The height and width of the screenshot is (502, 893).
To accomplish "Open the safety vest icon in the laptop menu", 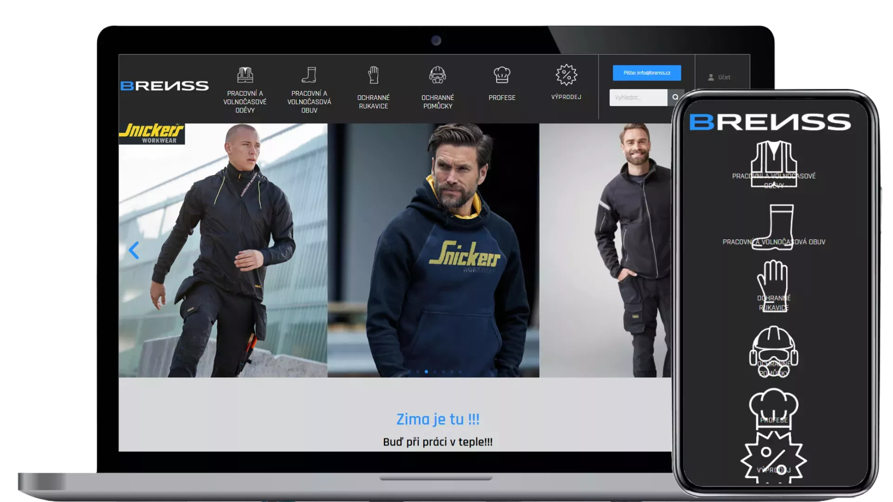I will [245, 75].
